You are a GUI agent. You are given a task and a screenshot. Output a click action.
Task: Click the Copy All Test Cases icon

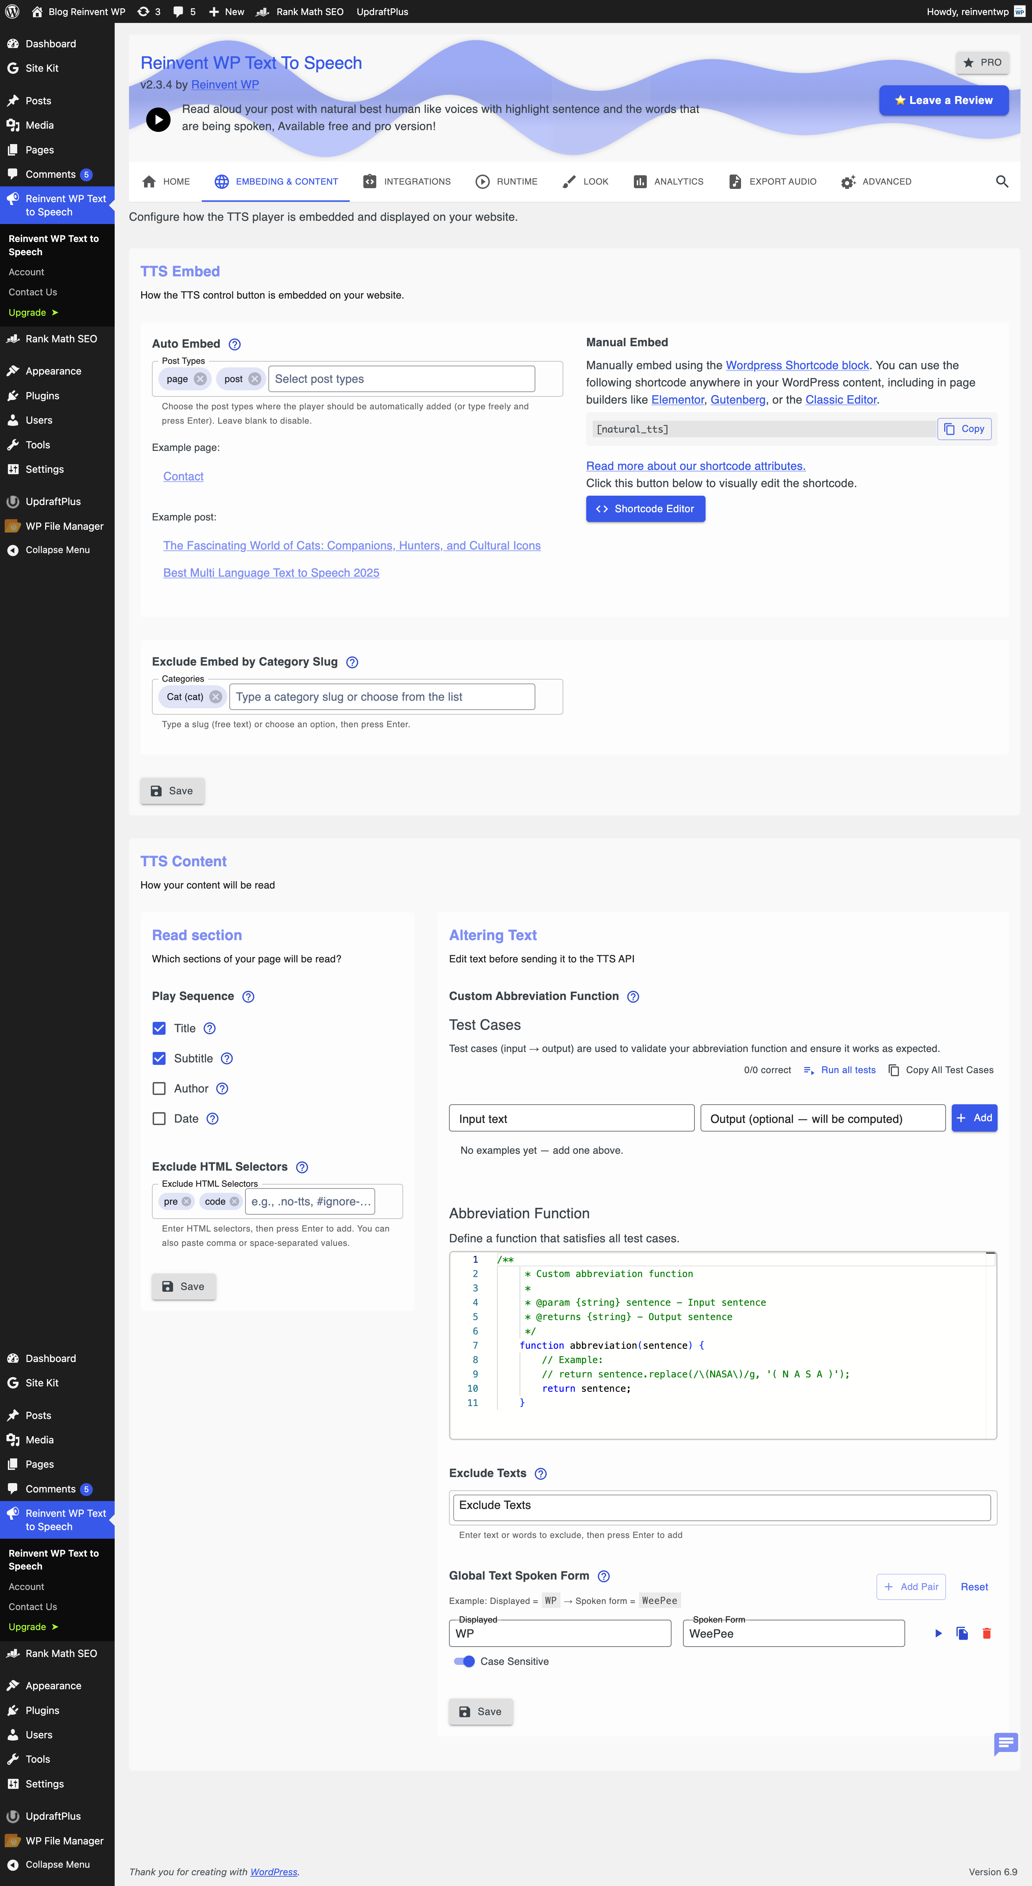894,1070
